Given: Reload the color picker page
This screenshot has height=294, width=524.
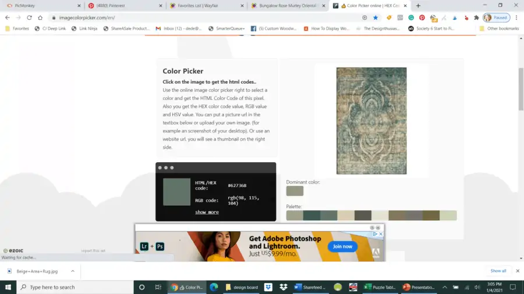Looking at the screenshot, I should [x=29, y=17].
